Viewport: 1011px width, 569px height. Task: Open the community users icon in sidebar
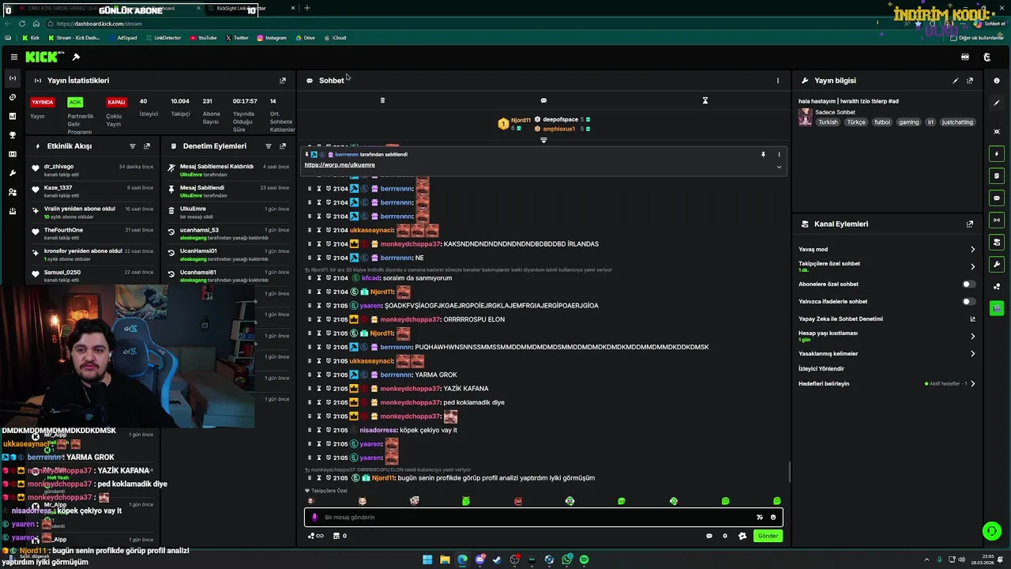[x=12, y=192]
